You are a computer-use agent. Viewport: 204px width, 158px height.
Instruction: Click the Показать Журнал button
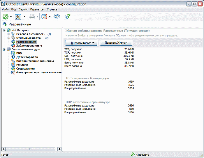click(116, 42)
